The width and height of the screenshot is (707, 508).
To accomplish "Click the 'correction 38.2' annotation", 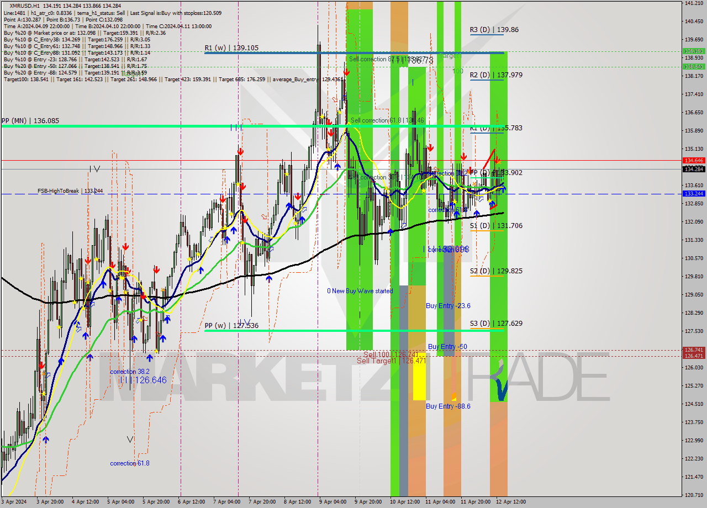I will (x=129, y=372).
